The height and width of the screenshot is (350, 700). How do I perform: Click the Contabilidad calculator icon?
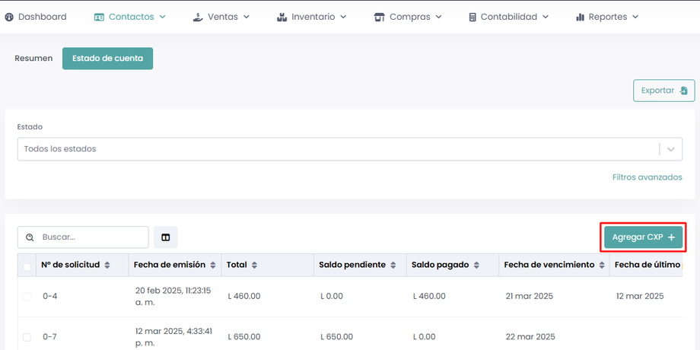click(473, 17)
